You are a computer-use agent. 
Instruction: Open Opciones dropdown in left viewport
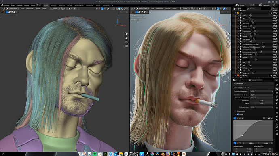[124, 12]
